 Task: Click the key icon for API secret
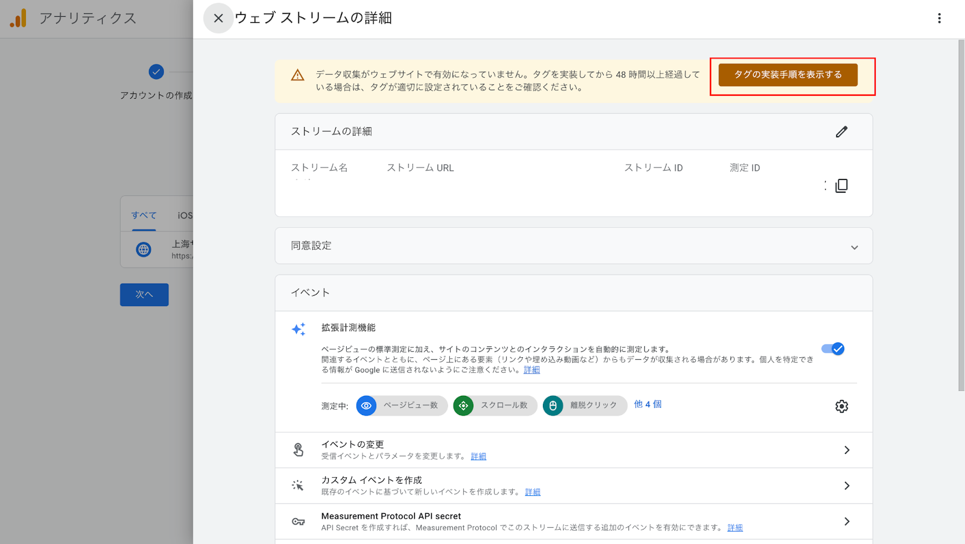pyautogui.click(x=298, y=522)
